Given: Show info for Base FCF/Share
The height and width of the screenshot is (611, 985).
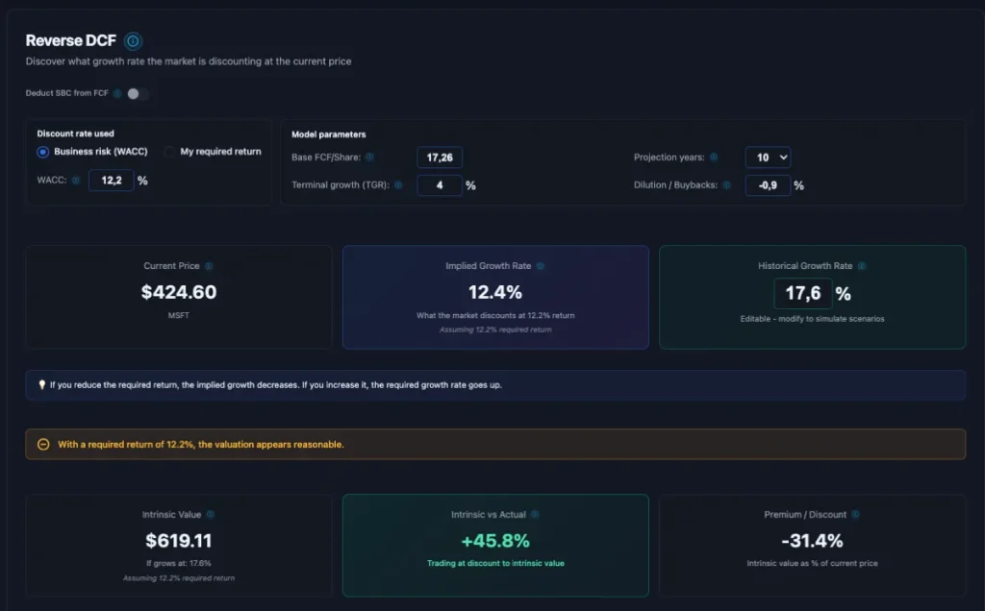Looking at the screenshot, I should pos(370,158).
